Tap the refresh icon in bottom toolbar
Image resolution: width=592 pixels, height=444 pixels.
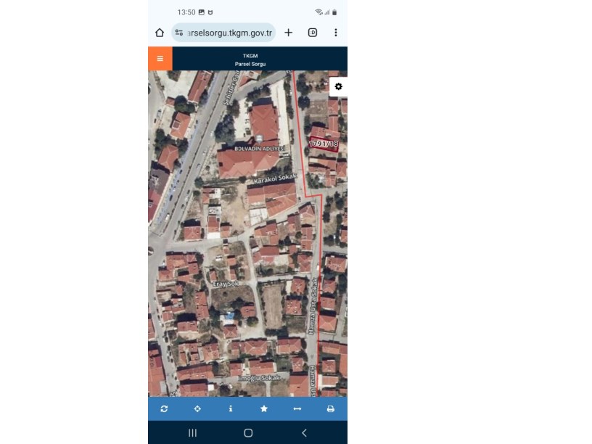tap(164, 409)
